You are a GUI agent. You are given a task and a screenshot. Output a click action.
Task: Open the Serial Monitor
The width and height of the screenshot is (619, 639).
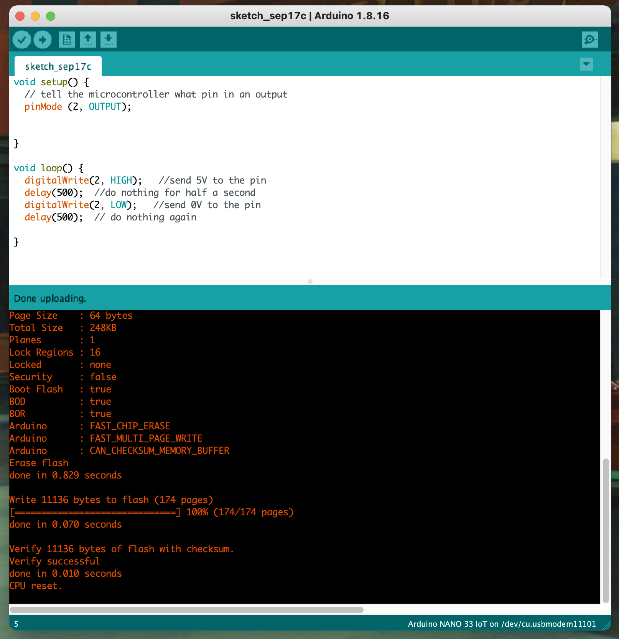590,40
